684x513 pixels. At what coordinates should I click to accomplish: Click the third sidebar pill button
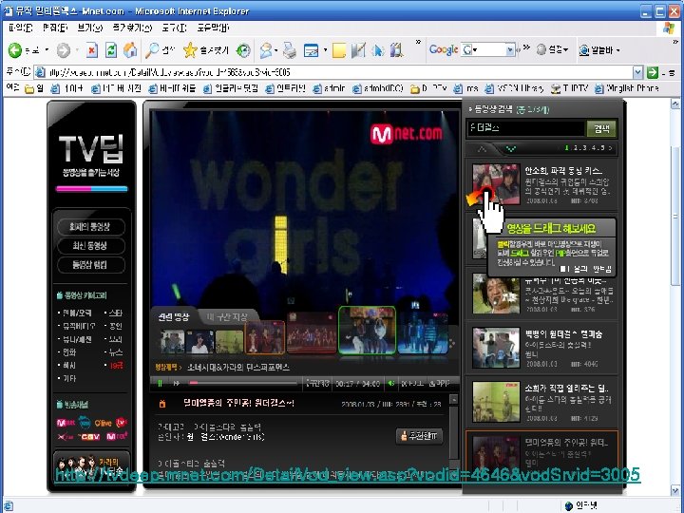click(90, 264)
